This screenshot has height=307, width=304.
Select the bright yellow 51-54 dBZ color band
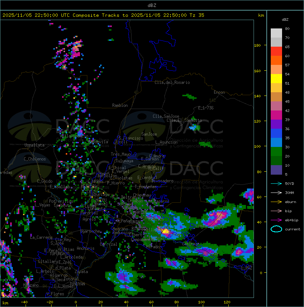click(276, 79)
